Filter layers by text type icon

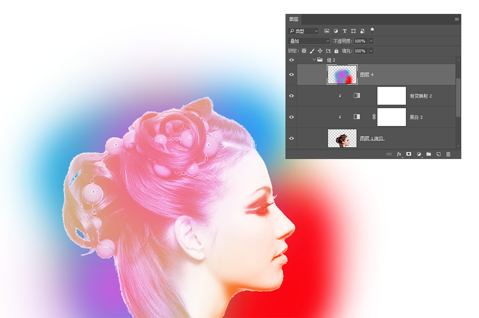coord(344,31)
